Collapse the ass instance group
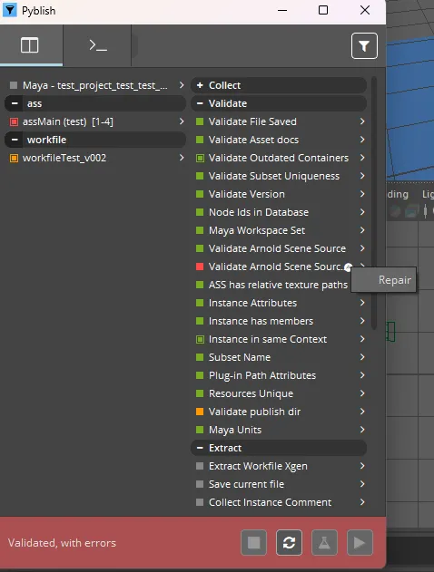Viewport: 434px width, 572px height. 15,103
